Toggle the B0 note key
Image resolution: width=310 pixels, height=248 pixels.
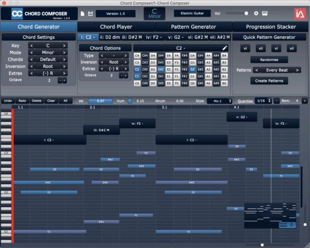pyautogui.click(x=224, y=84)
